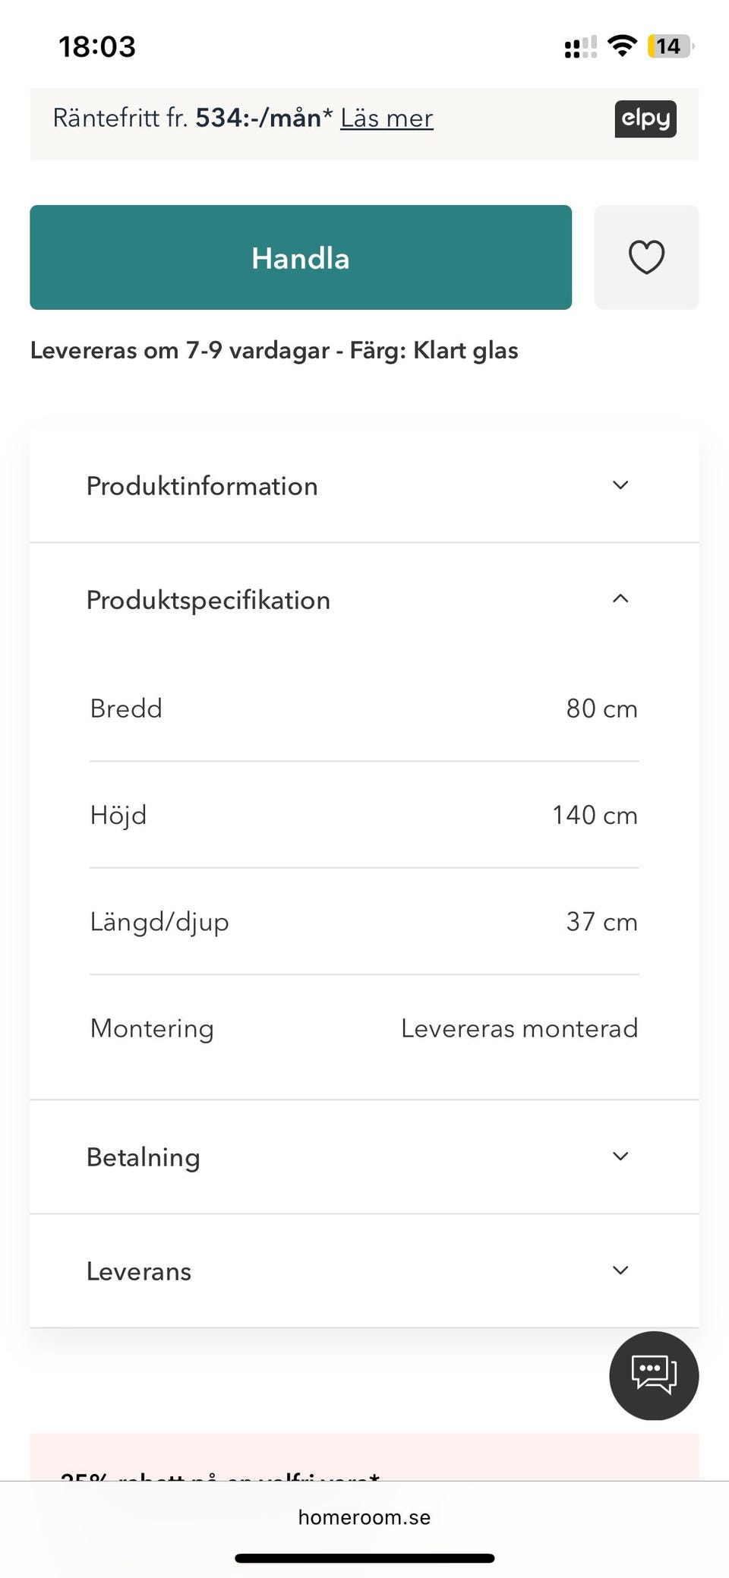729x1578 pixels.
Task: Expand the Leverans section arrow
Action: (620, 1270)
